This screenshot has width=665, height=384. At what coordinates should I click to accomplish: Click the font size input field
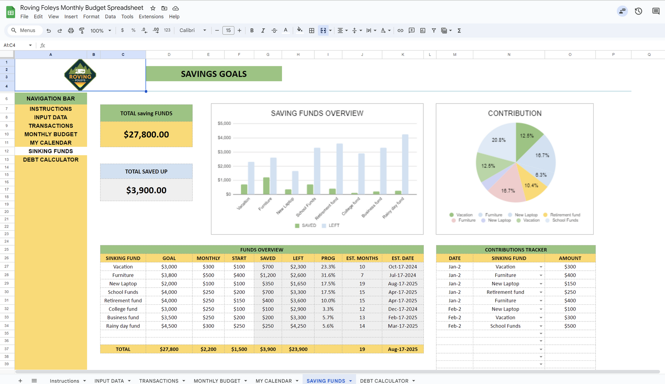tap(228, 30)
